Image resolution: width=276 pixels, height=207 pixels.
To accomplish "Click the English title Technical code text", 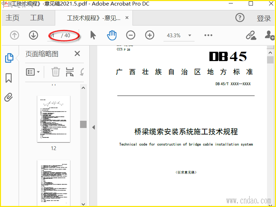I will pos(186,144).
